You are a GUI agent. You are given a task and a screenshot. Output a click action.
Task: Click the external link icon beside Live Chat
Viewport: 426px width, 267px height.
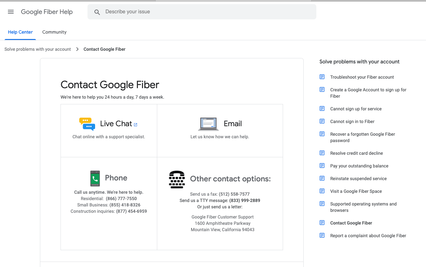(x=136, y=125)
